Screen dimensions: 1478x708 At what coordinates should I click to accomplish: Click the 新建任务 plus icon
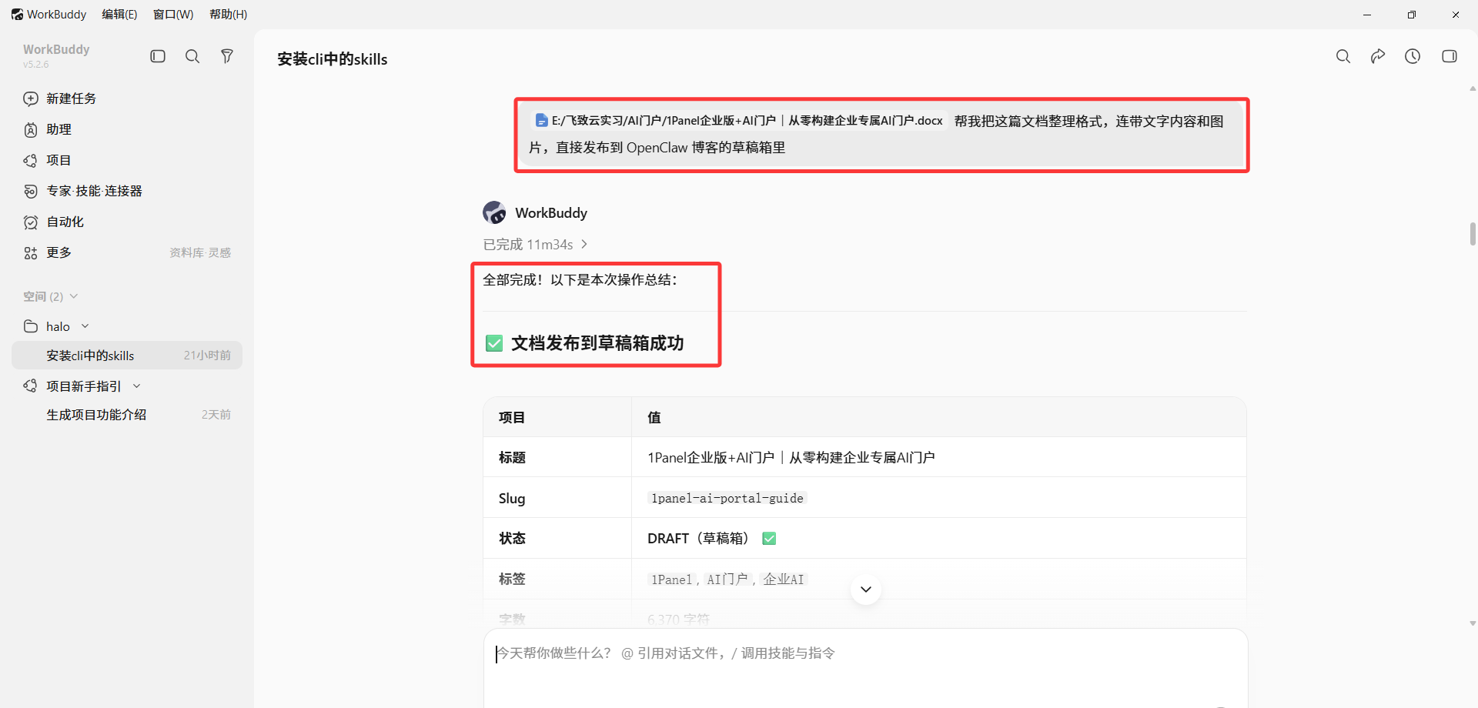[31, 99]
